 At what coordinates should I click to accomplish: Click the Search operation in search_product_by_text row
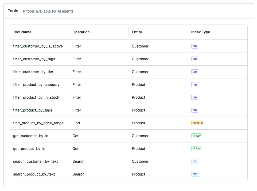(x=78, y=174)
